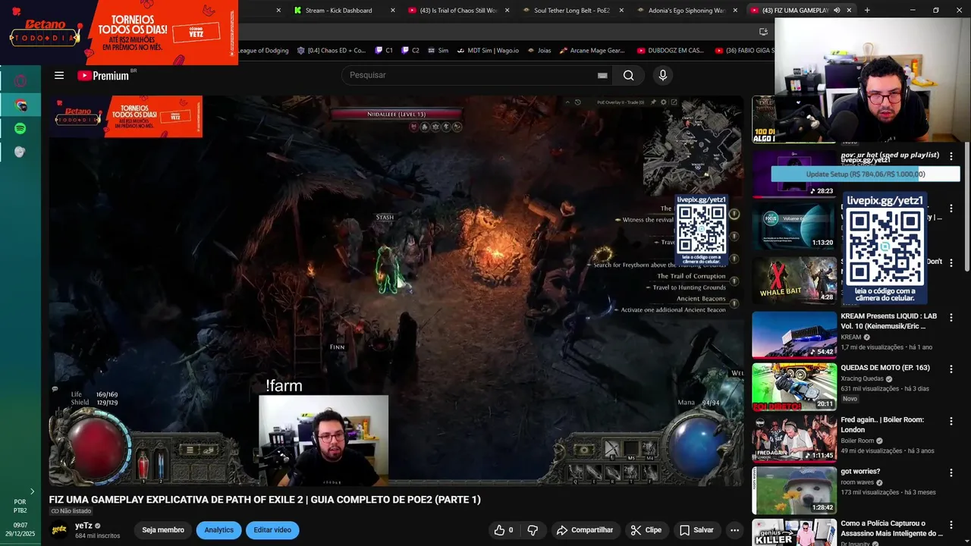Open the three-dot more actions menu below video
Screen dimensions: 971x546
[734, 530]
